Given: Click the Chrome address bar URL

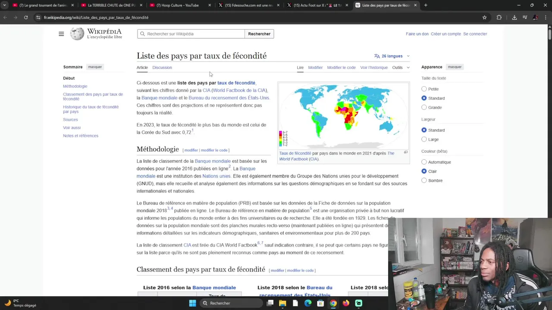Looking at the screenshot, I should tap(96, 17).
